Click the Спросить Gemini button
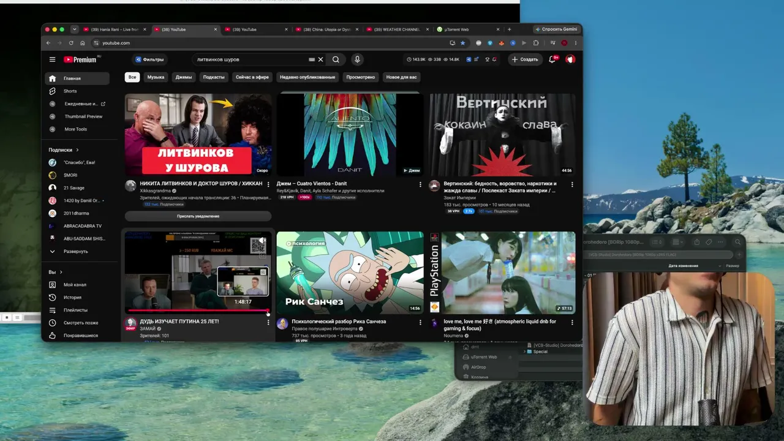Image resolution: width=784 pixels, height=441 pixels. (556, 29)
